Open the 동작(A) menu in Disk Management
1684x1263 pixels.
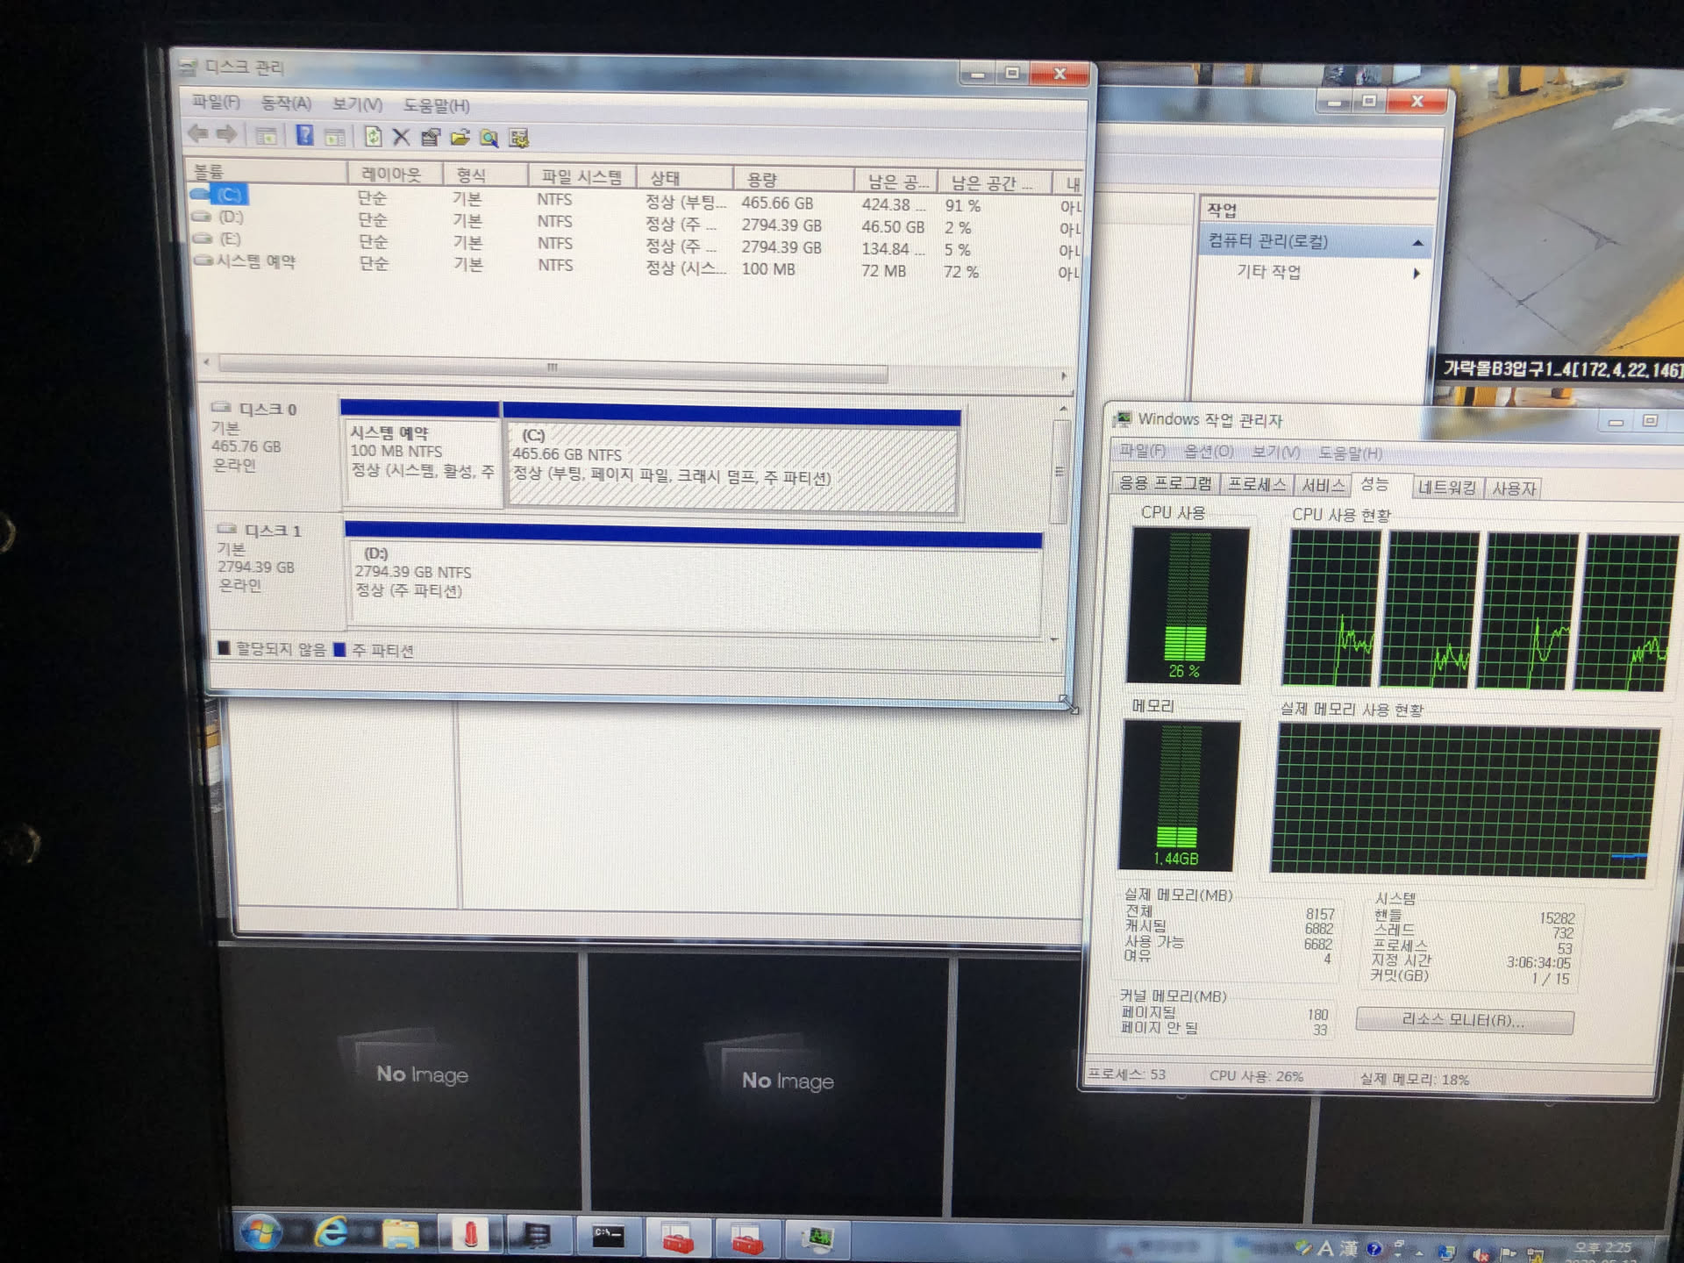pyautogui.click(x=286, y=103)
